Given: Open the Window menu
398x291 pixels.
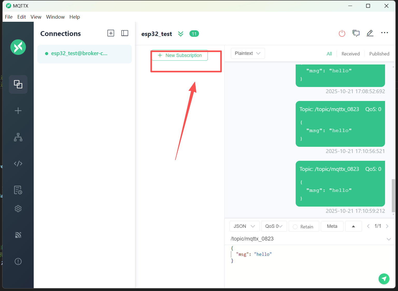Looking at the screenshot, I should [x=55, y=17].
